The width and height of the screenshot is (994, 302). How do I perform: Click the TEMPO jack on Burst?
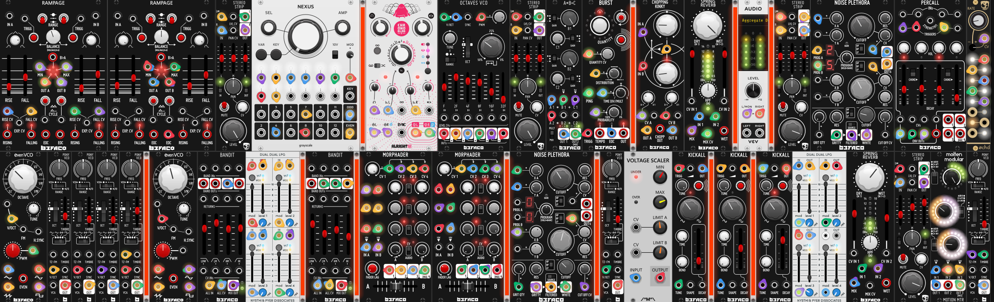[x=600, y=133]
